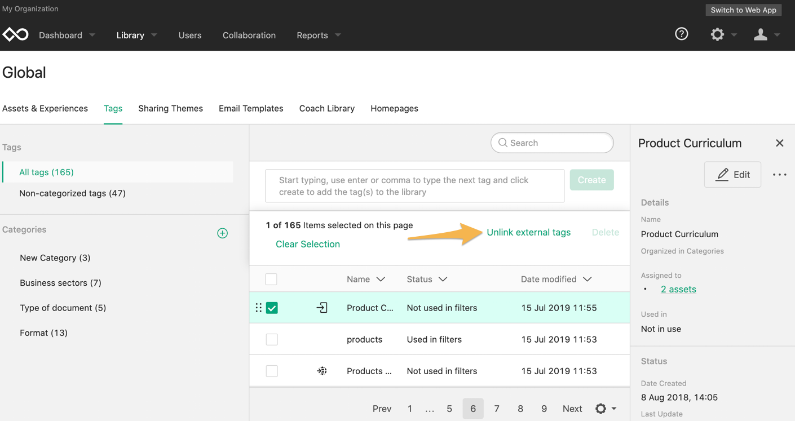The height and width of the screenshot is (421, 795).
Task: Go to page 8
Action: coord(520,409)
